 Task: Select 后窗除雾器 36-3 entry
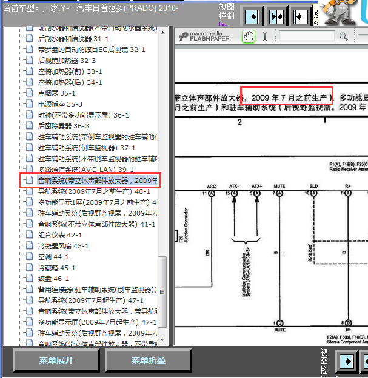click(x=64, y=126)
